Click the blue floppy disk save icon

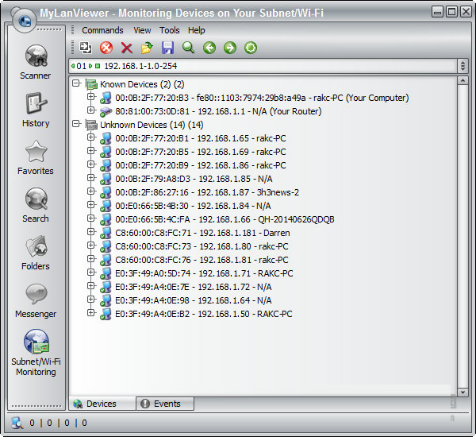click(x=167, y=48)
